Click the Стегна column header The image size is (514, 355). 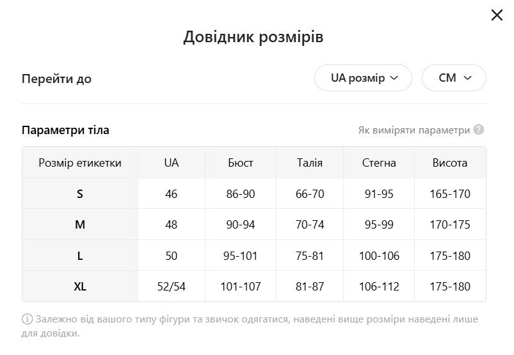379,163
